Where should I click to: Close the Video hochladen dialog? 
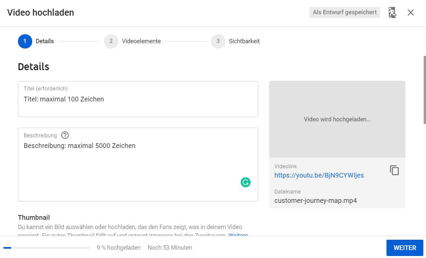pyautogui.click(x=411, y=13)
